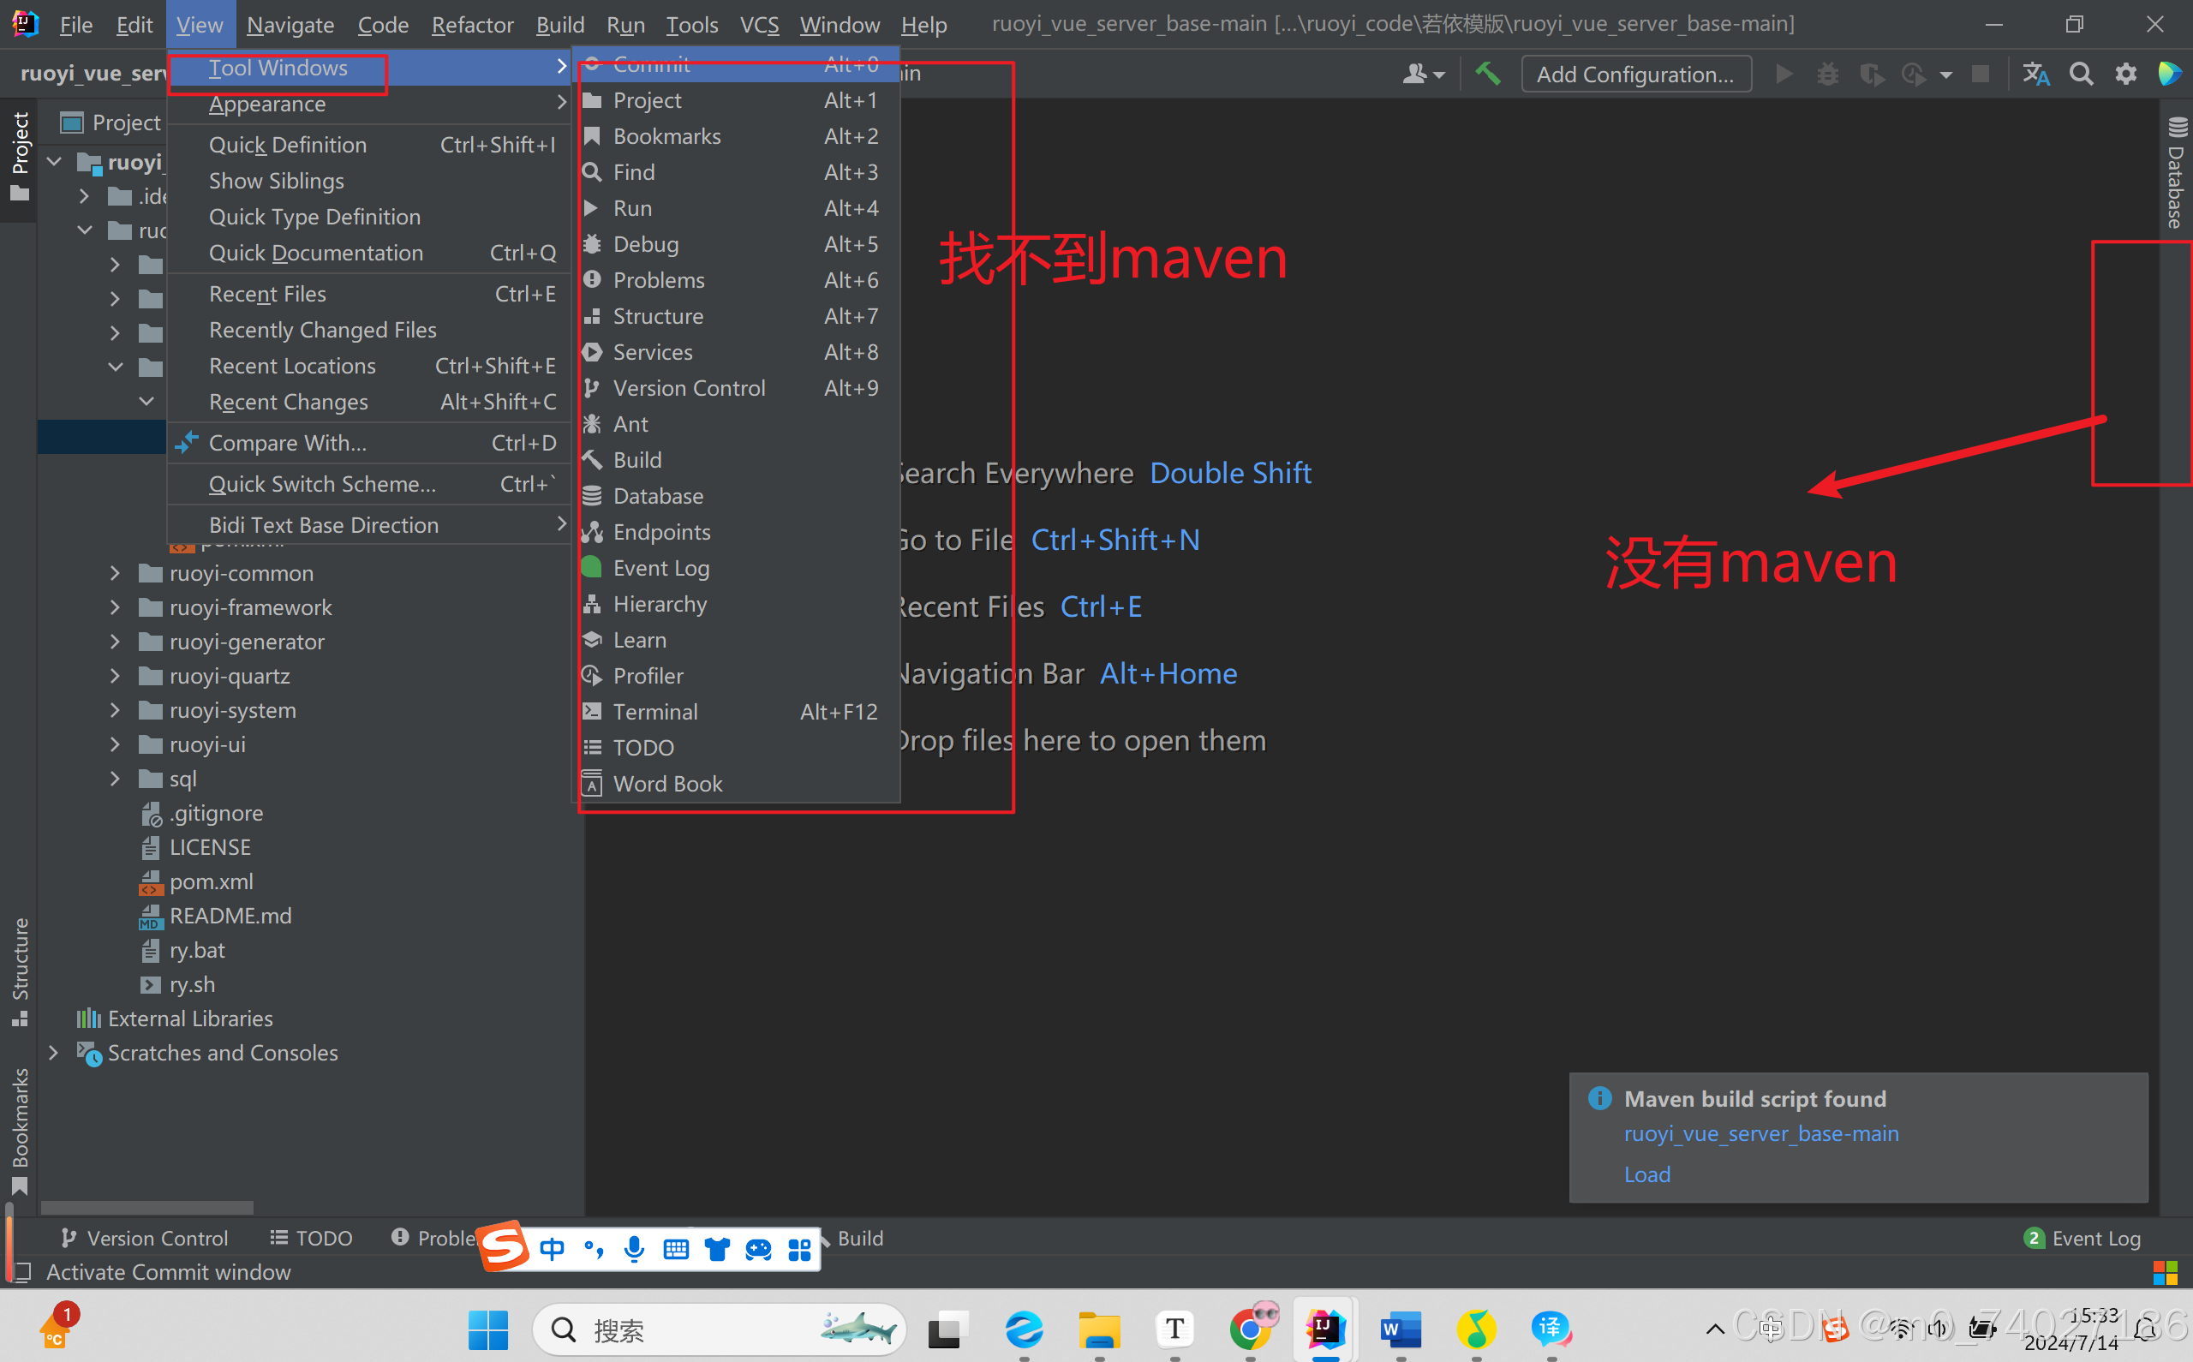Open IntelliJ IDEA icon in taskbar
Viewport: 2193px width, 1362px height.
pyautogui.click(x=1325, y=1329)
